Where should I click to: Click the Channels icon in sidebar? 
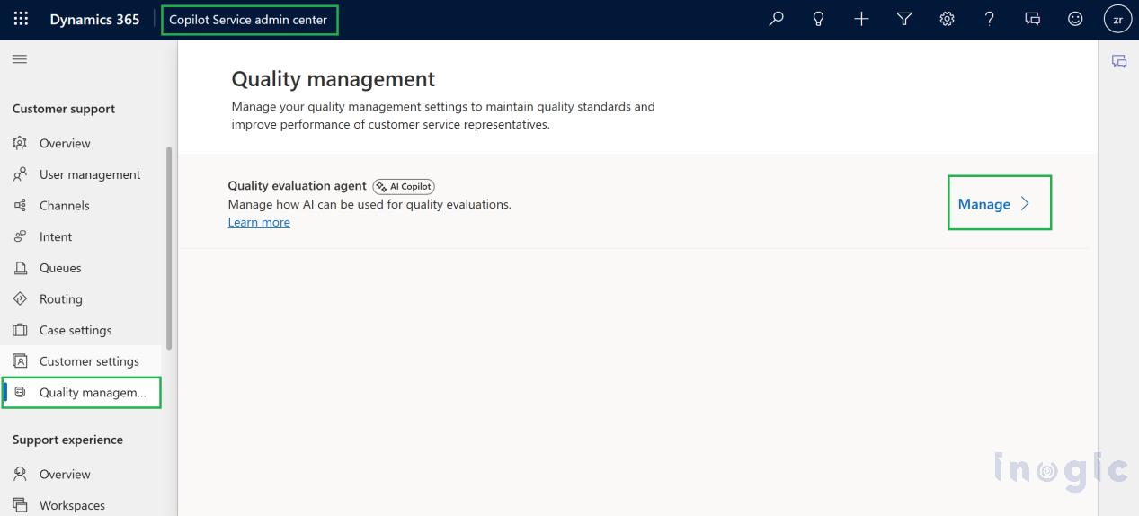tap(20, 206)
